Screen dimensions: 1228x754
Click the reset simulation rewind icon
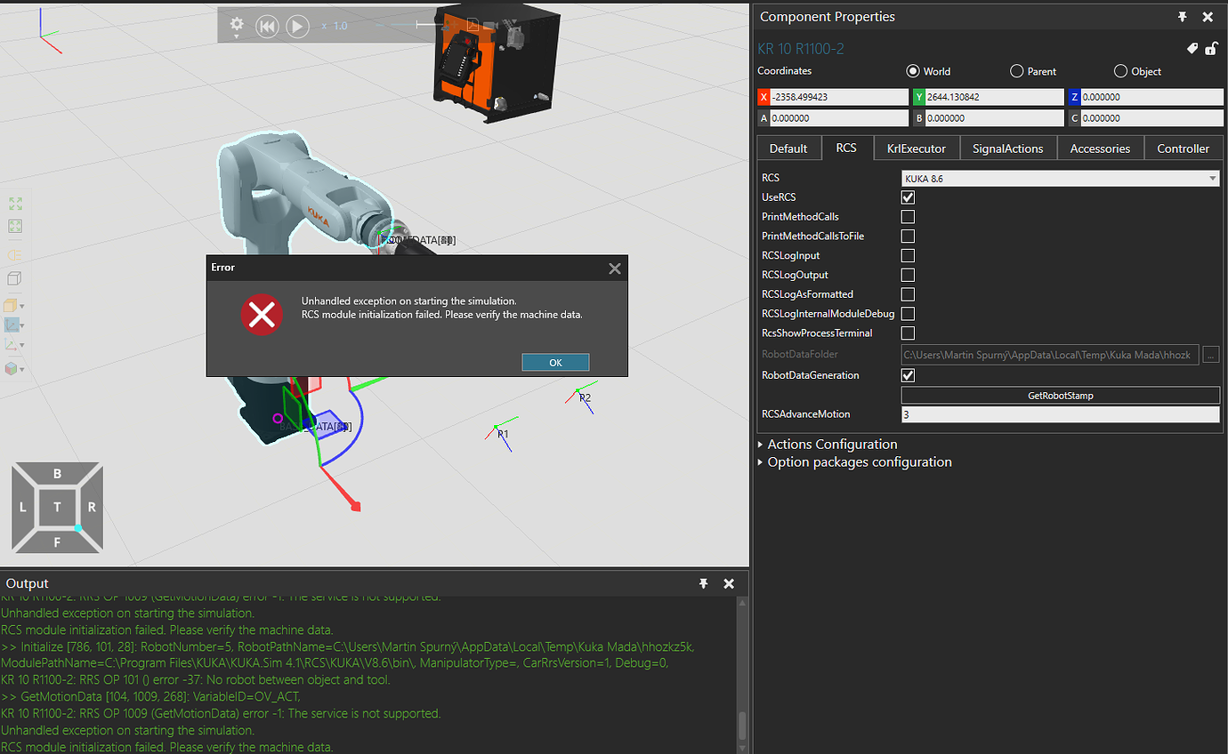(x=267, y=25)
